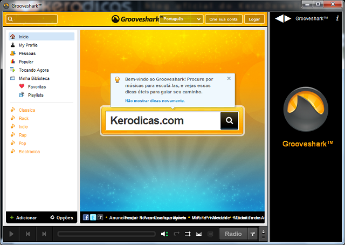Image resolution: width=345 pixels, height=245 pixels.
Task: Click the playlist icon beside Playlists
Action: coord(22,94)
